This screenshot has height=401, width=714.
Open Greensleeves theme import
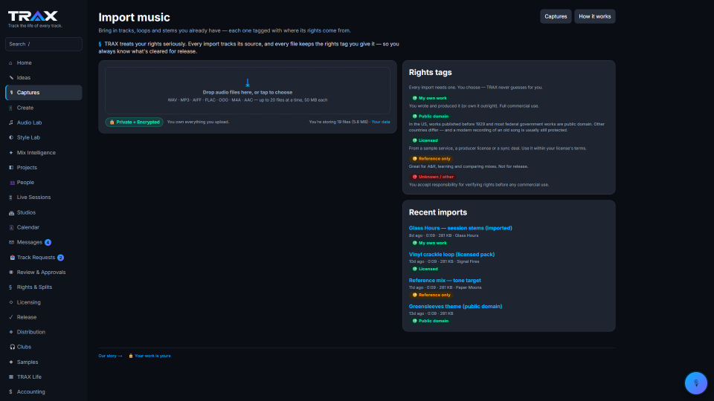click(455, 307)
